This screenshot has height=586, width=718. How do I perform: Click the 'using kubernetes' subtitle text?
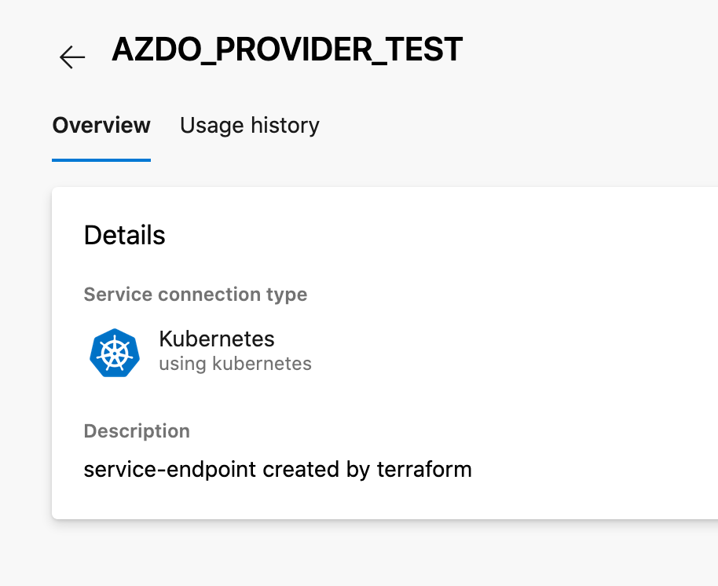tap(236, 364)
